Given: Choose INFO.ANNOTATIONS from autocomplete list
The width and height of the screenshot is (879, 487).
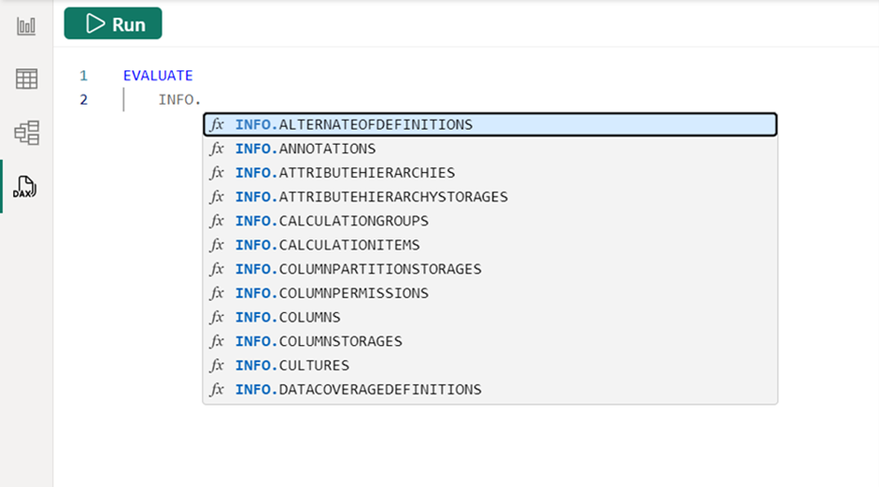Looking at the screenshot, I should click(490, 149).
